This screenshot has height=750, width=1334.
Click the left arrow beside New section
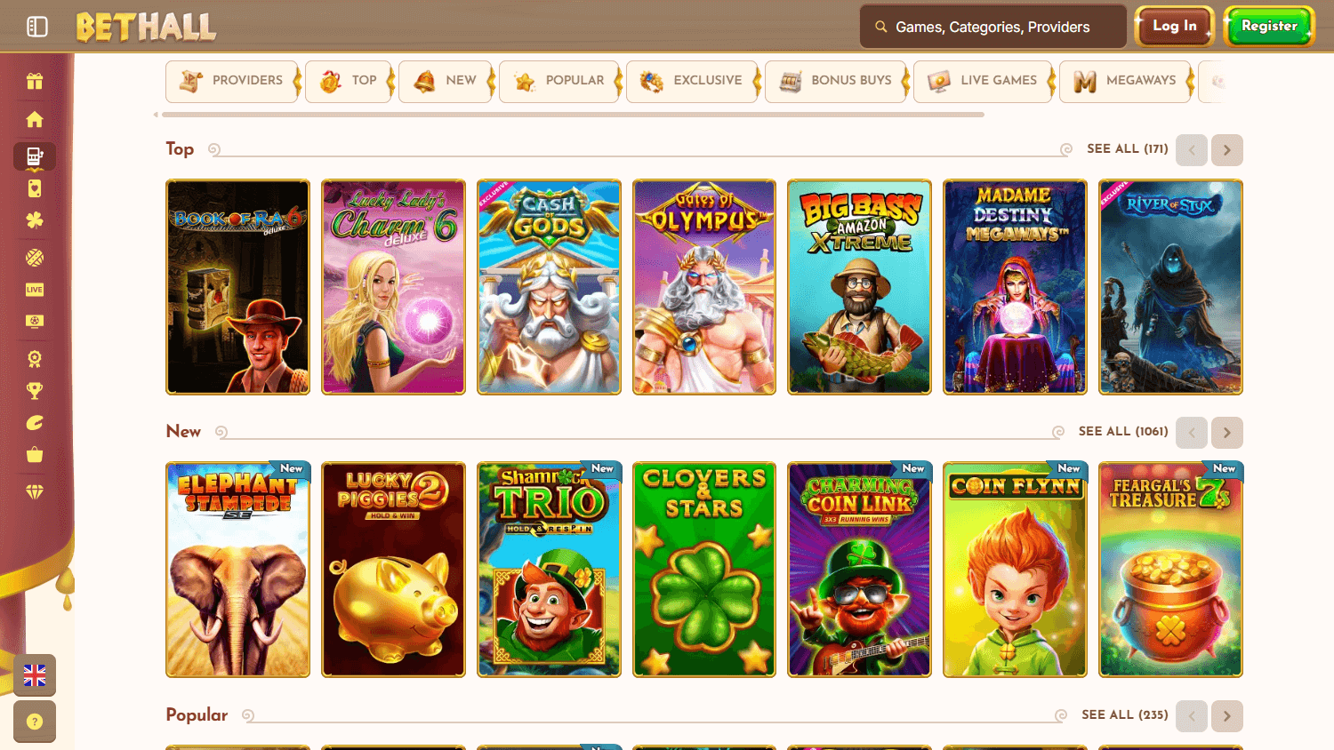pyautogui.click(x=1191, y=432)
